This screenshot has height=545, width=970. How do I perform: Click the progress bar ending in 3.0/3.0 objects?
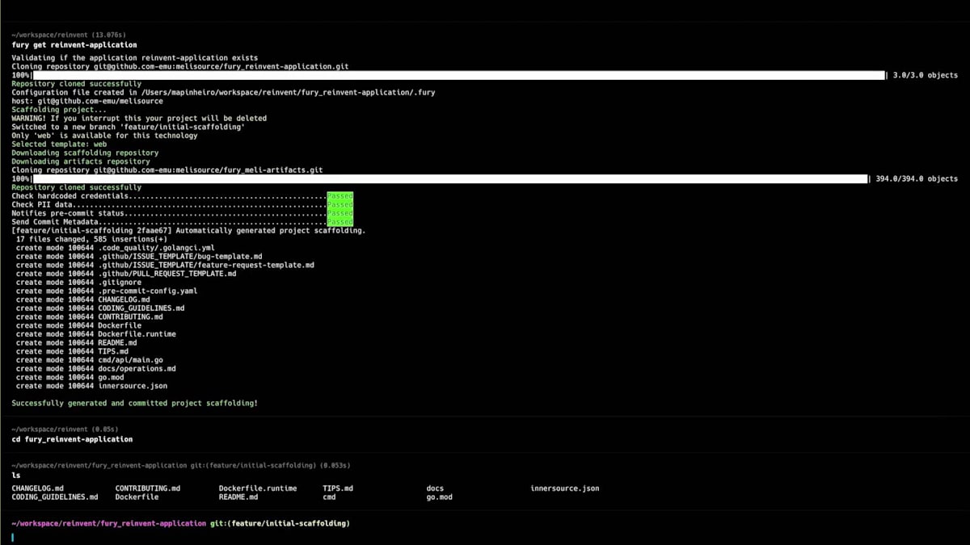click(459, 75)
